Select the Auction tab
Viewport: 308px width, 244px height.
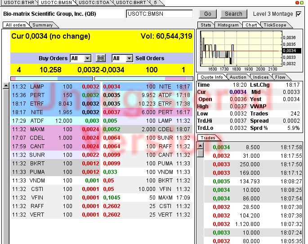point(238,77)
